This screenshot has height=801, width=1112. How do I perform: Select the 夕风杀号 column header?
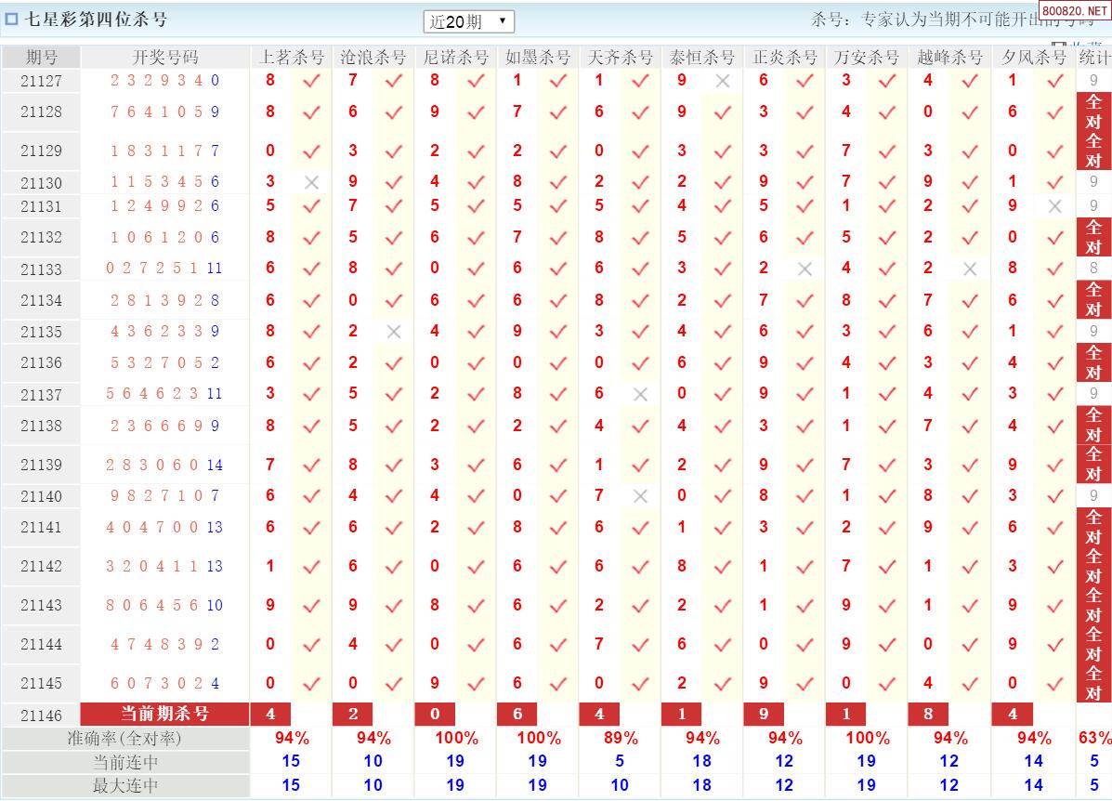[1034, 58]
